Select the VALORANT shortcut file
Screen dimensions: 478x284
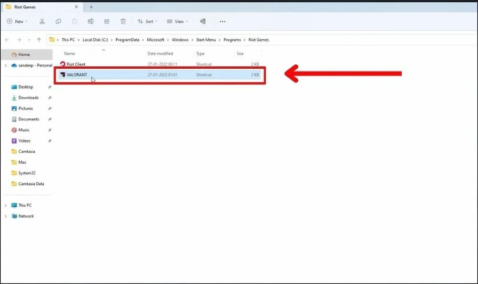(x=159, y=74)
